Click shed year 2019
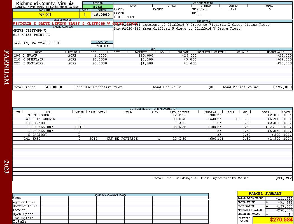This screenshot has height=224, width=294. click(x=93, y=139)
